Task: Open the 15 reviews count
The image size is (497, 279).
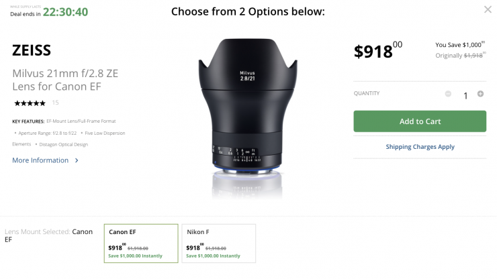Action: [x=55, y=103]
